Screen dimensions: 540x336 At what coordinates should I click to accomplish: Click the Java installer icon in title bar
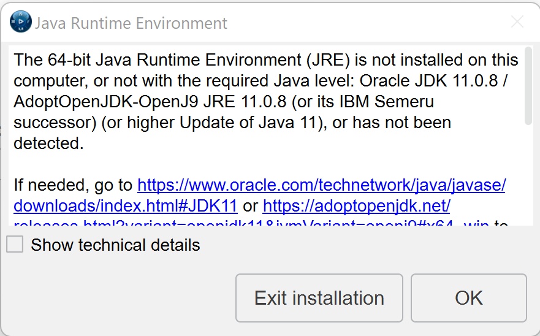click(x=21, y=22)
